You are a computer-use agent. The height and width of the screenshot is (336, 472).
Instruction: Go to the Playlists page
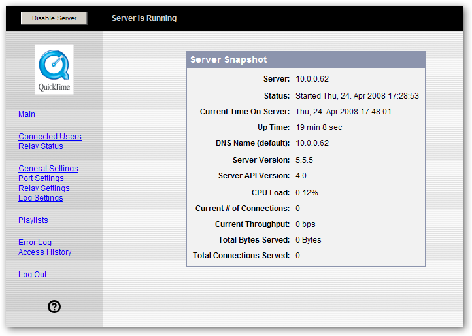coord(33,220)
